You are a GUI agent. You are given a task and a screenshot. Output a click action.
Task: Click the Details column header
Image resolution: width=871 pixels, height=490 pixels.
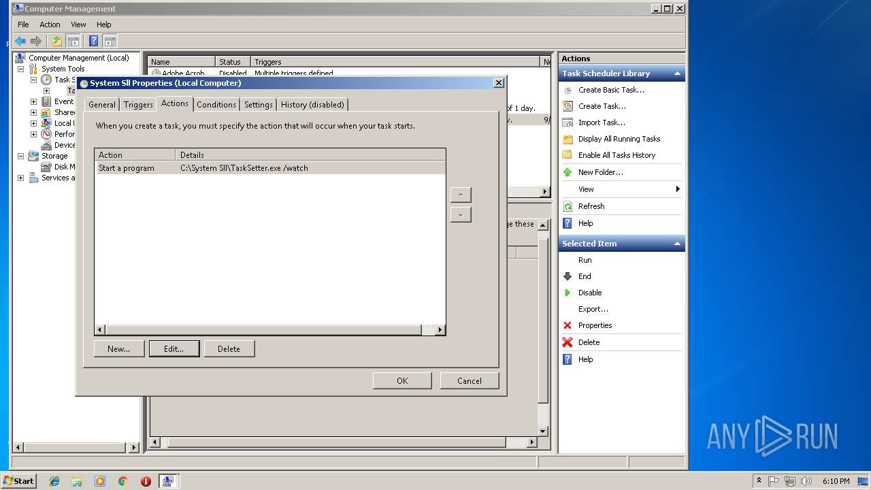[310, 154]
